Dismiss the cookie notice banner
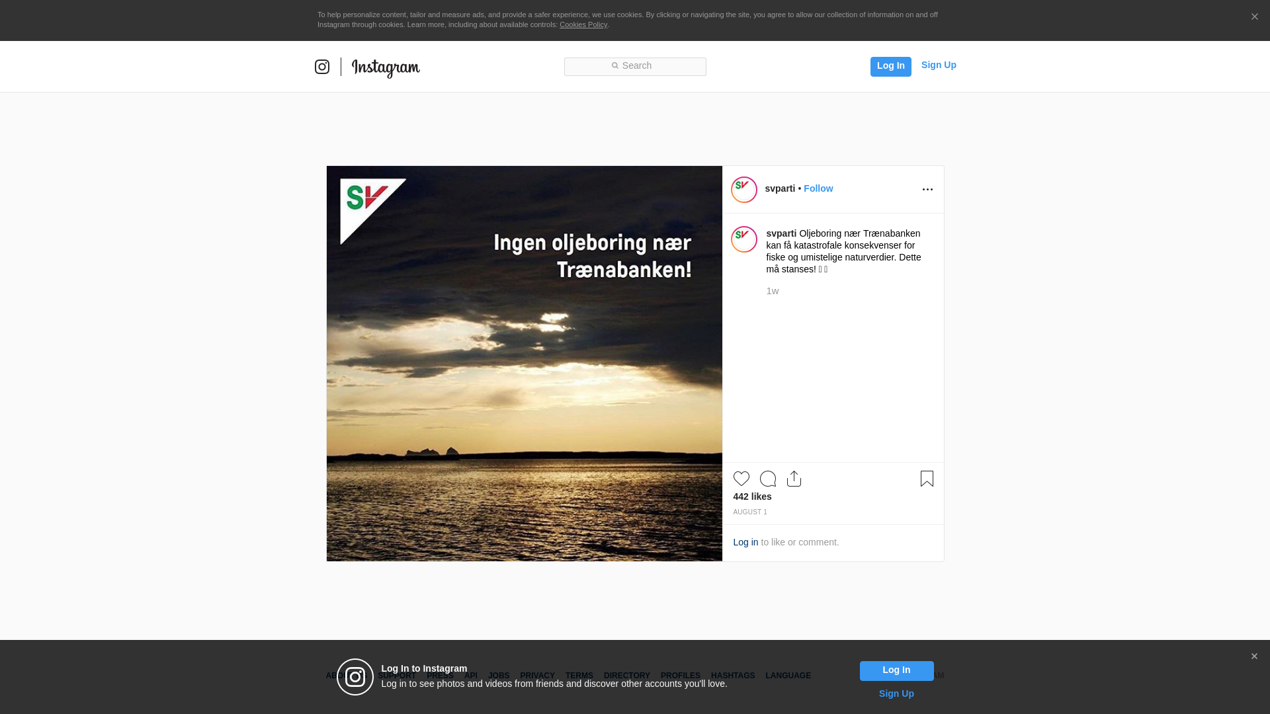This screenshot has width=1270, height=714. pos(1254,17)
